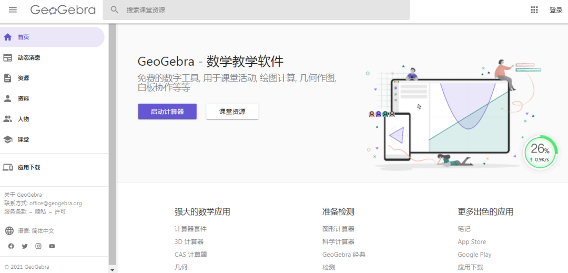Change language via 语言: 简体中文
Image resolution: width=568 pixels, height=273 pixels.
36,230
